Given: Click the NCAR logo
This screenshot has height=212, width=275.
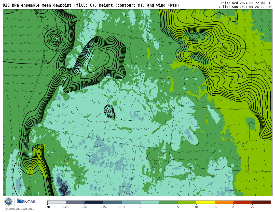Looking at the screenshot, I should [x=27, y=202].
